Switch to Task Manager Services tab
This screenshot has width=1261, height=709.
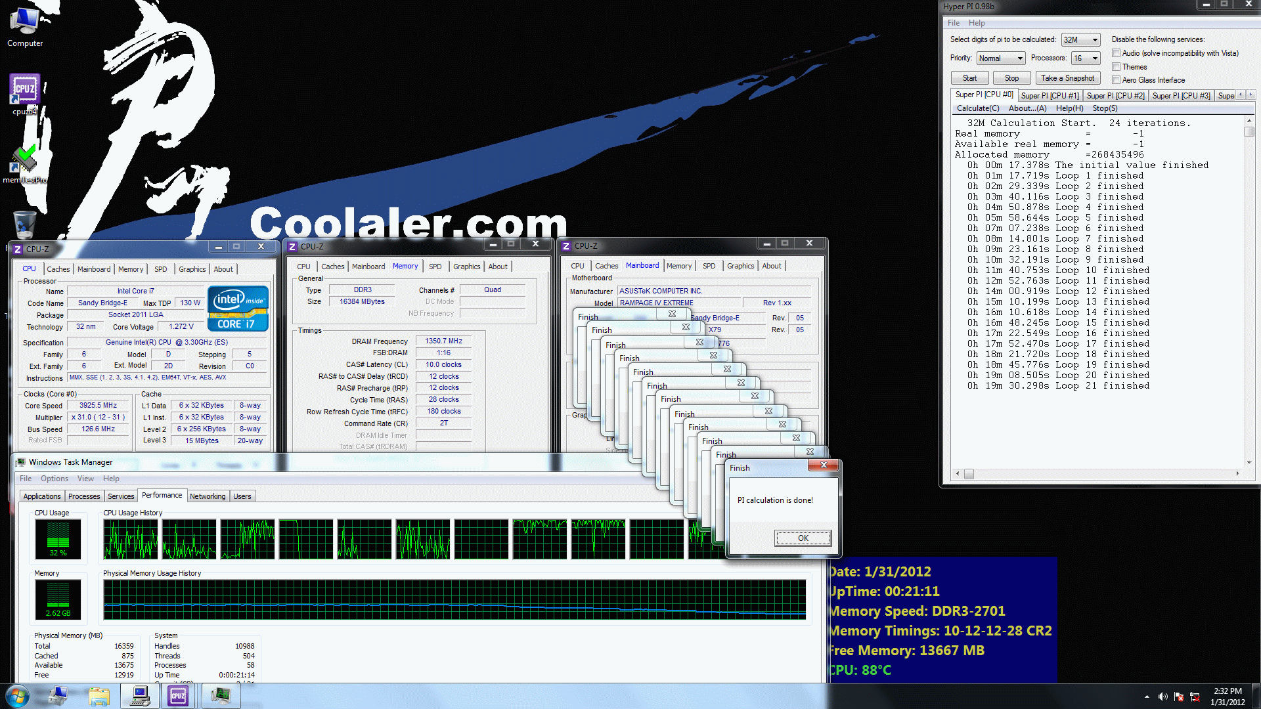pyautogui.click(x=121, y=496)
